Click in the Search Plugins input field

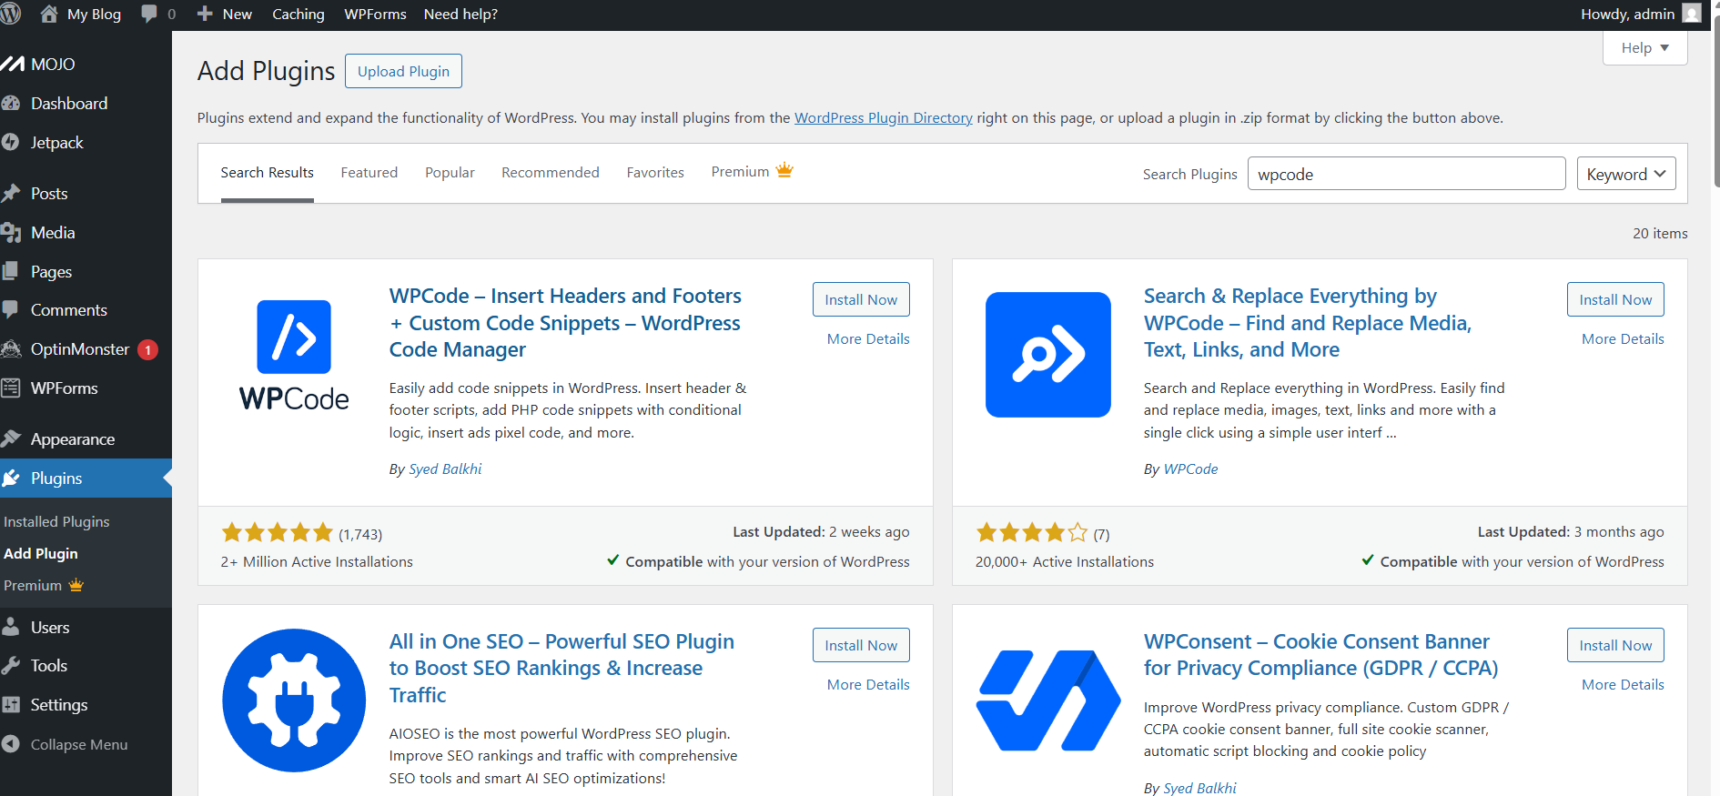[1406, 174]
